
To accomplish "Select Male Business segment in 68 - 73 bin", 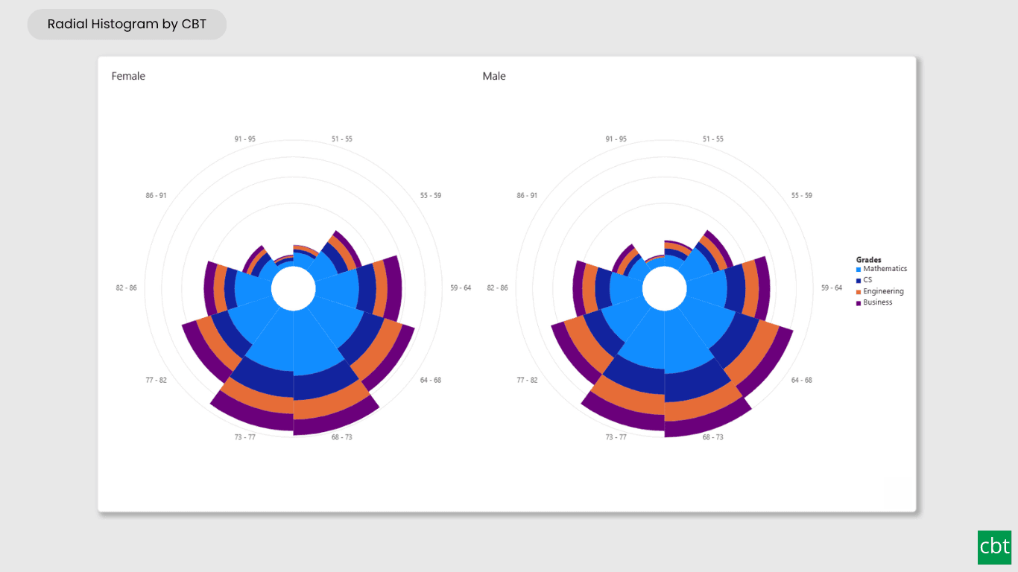I will (706, 422).
